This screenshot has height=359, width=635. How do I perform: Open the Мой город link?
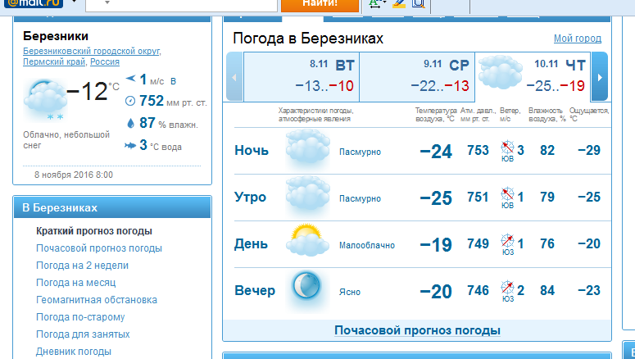(x=577, y=39)
